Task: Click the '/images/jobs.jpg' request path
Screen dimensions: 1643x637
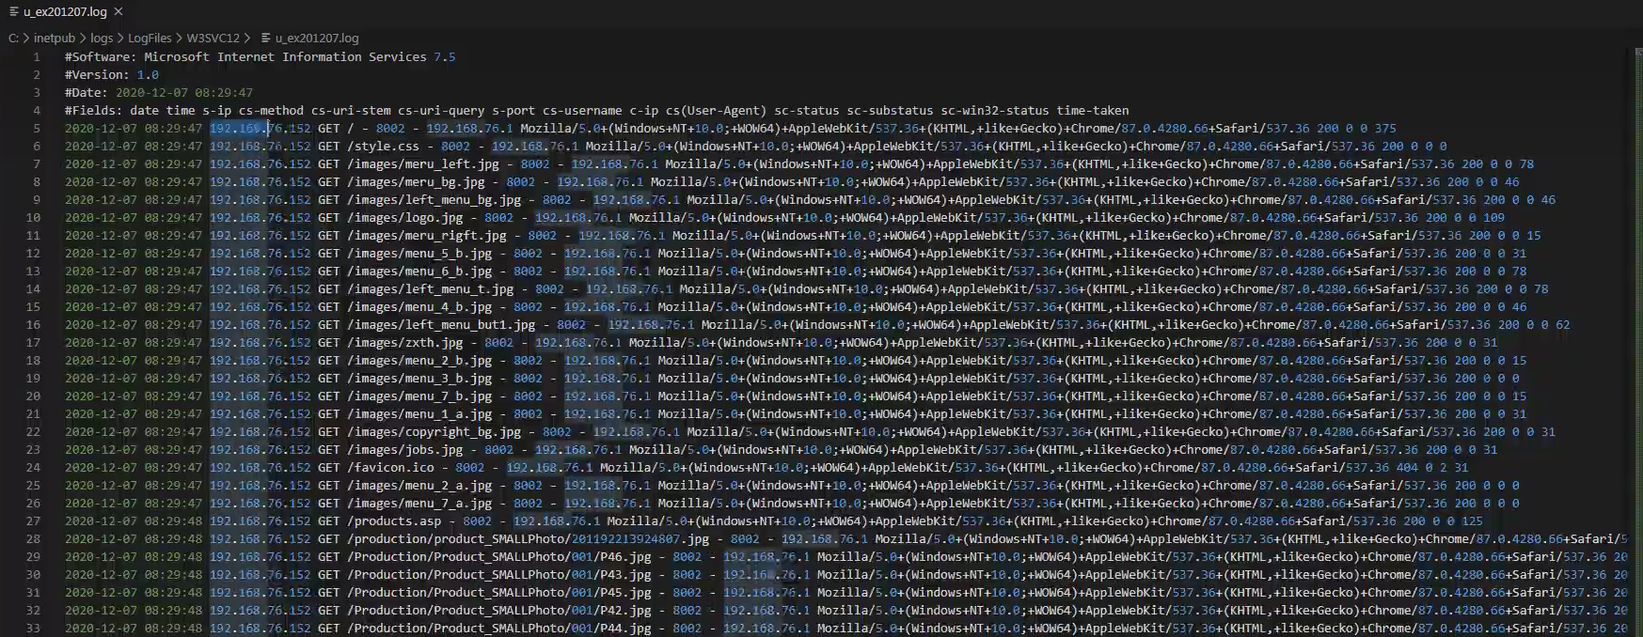Action: tap(404, 450)
